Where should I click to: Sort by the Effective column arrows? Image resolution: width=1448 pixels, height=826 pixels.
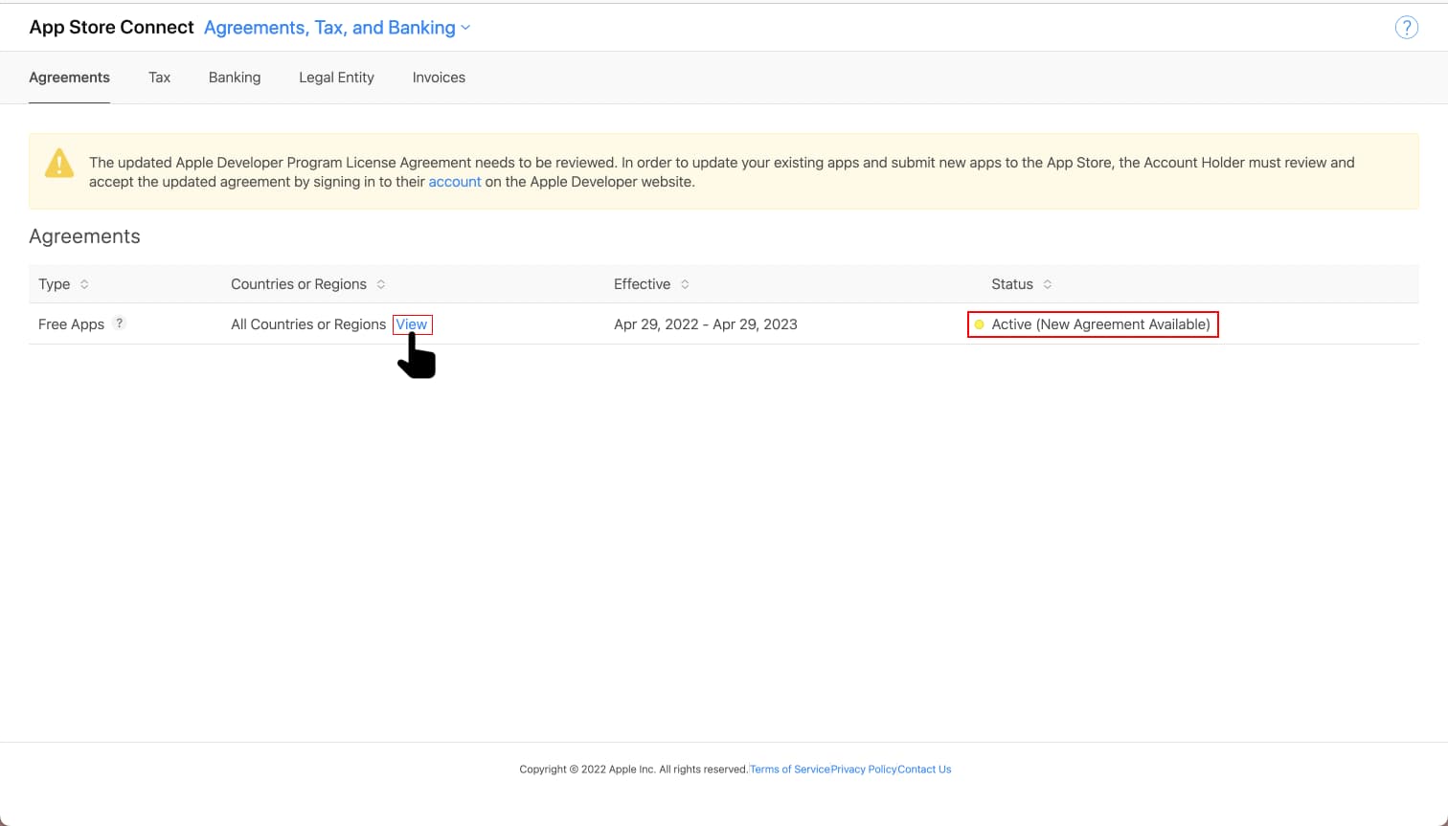pyautogui.click(x=685, y=283)
